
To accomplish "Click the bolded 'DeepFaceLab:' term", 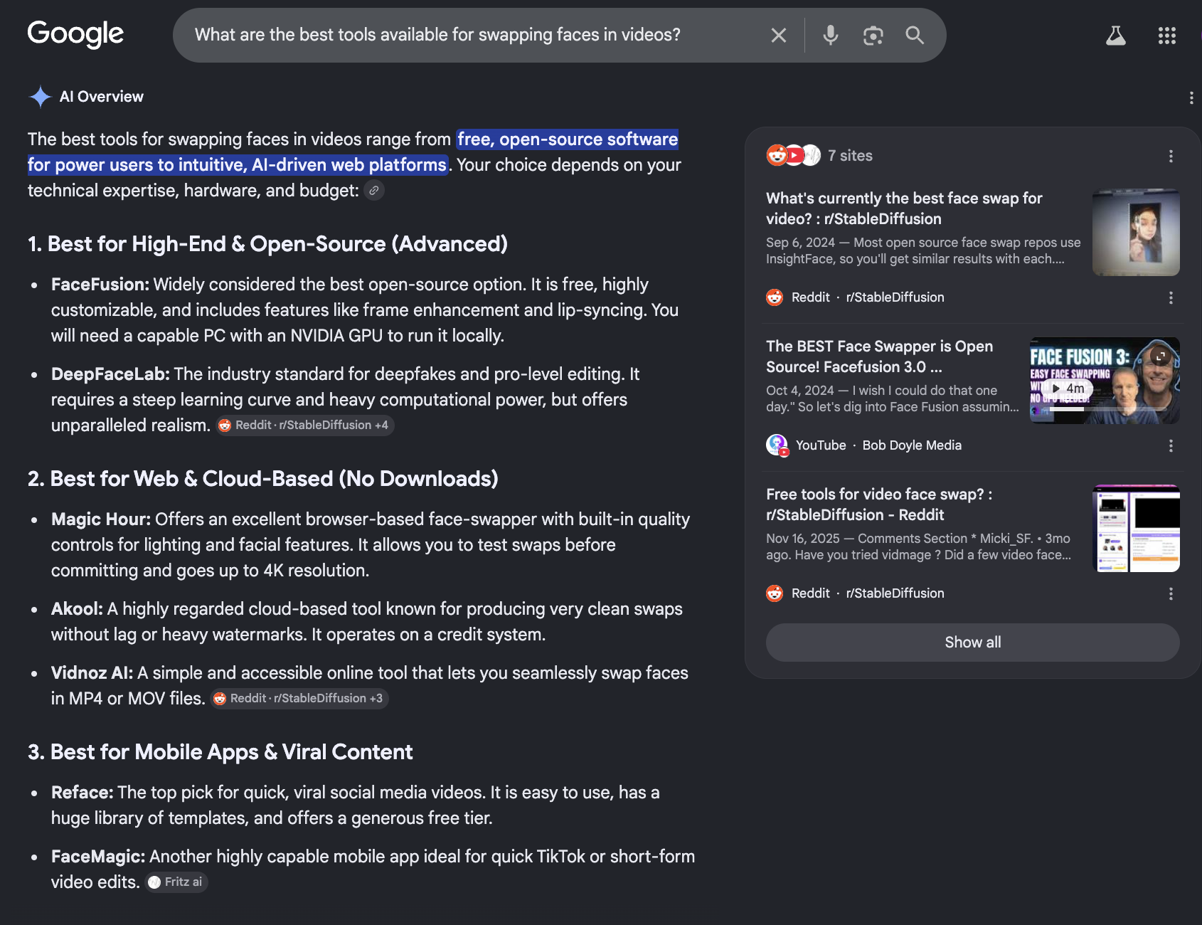I will pos(110,374).
